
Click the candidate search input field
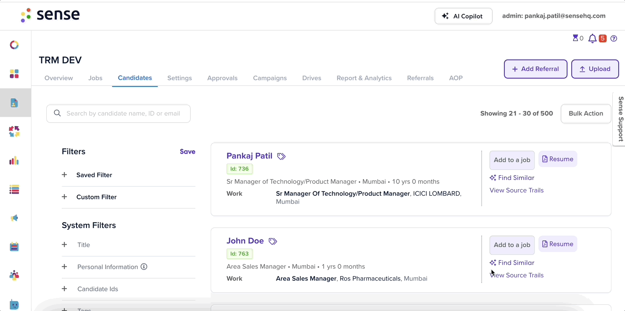tap(118, 114)
